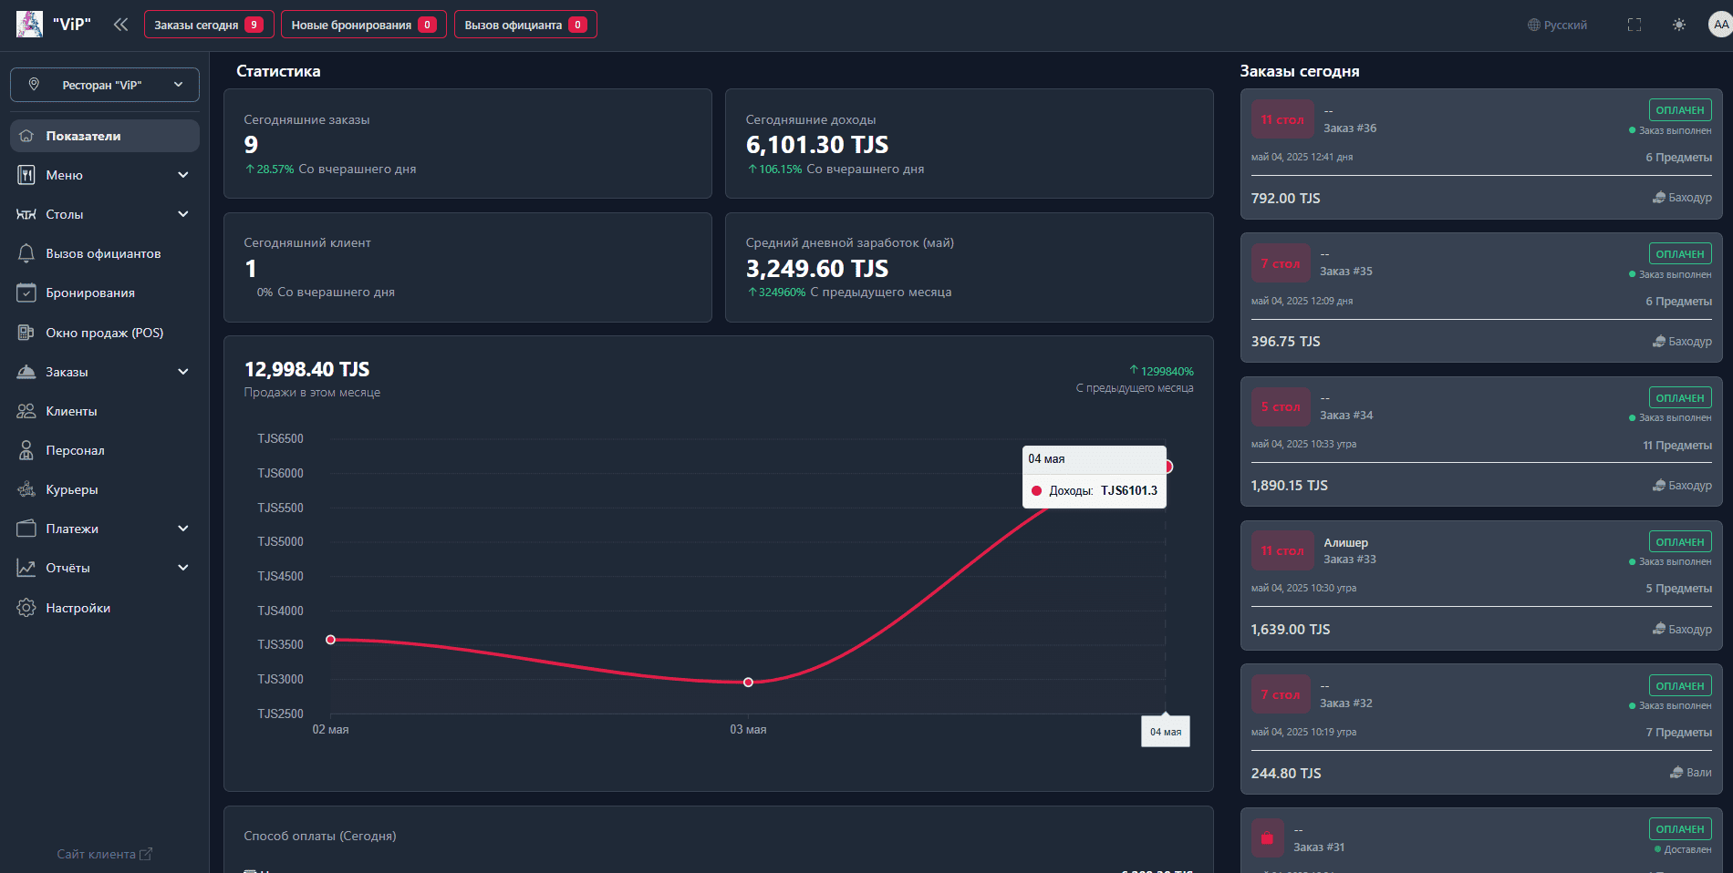Click the Сегодняшний клиент stat card
Screen dimensions: 1733x873
click(x=468, y=267)
